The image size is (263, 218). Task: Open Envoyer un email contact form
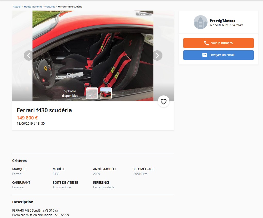218,55
